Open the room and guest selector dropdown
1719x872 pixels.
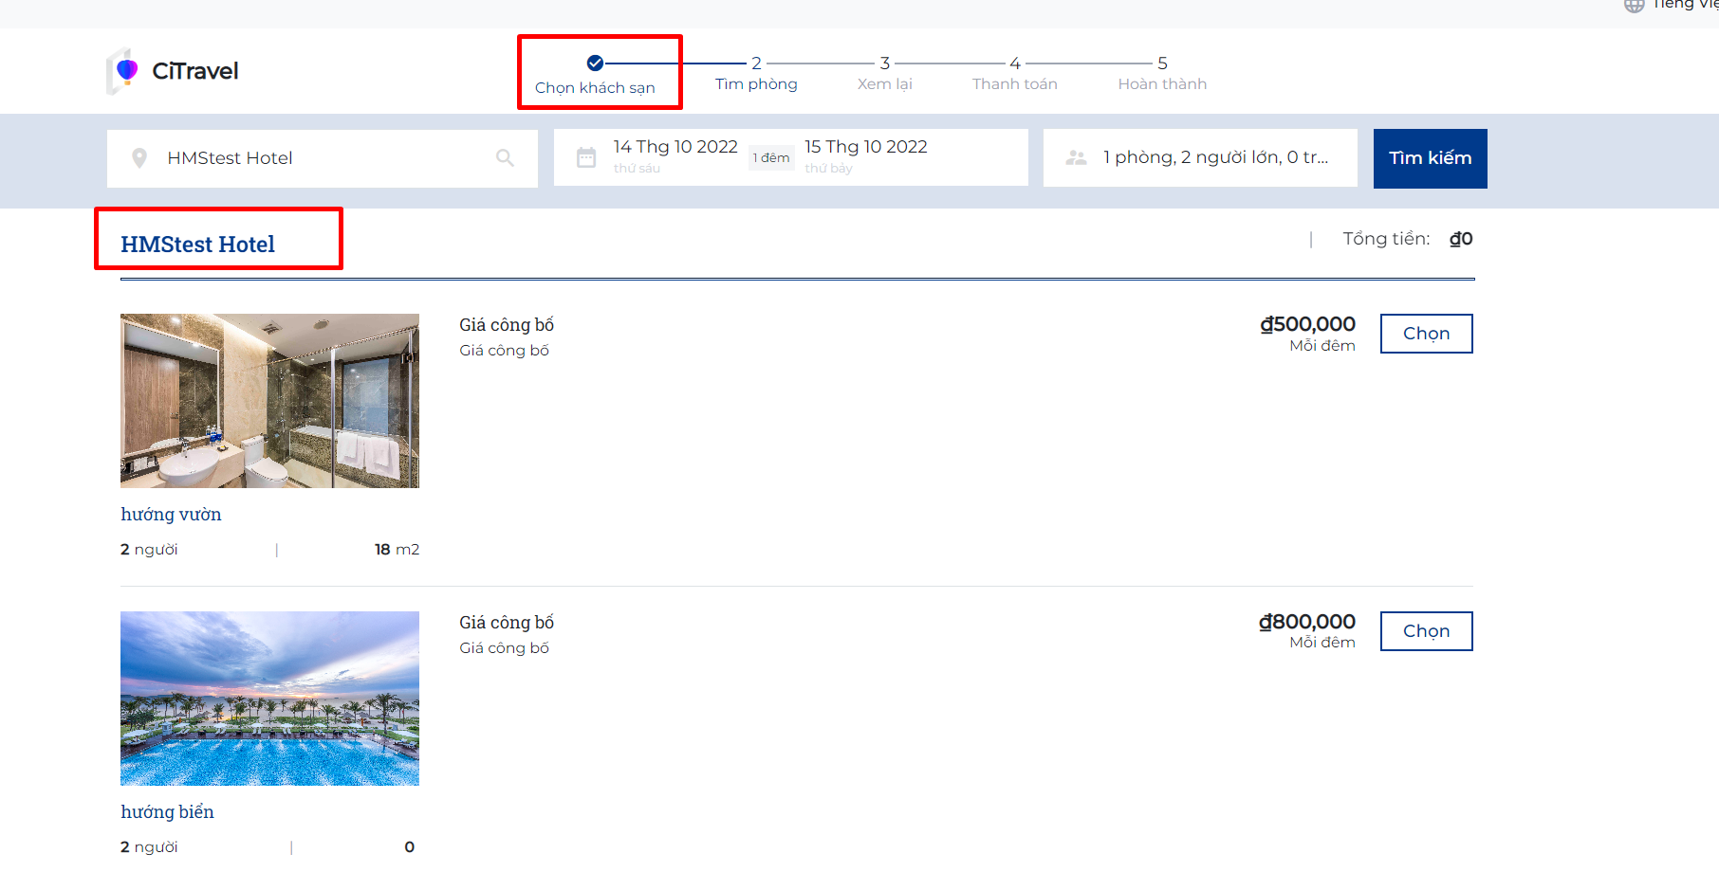tap(1214, 157)
